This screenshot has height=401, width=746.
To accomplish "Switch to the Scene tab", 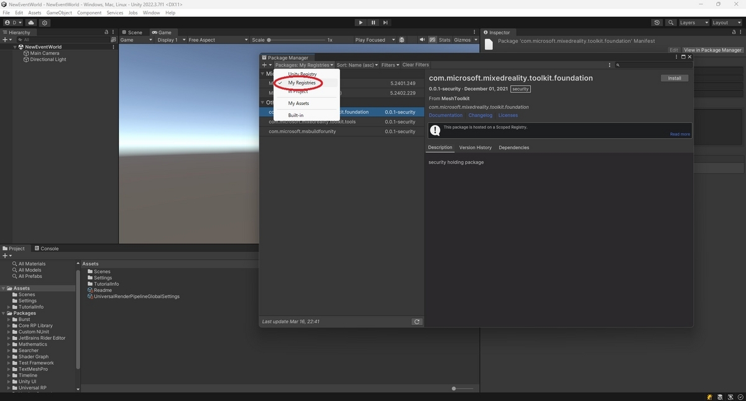I will click(x=132, y=32).
